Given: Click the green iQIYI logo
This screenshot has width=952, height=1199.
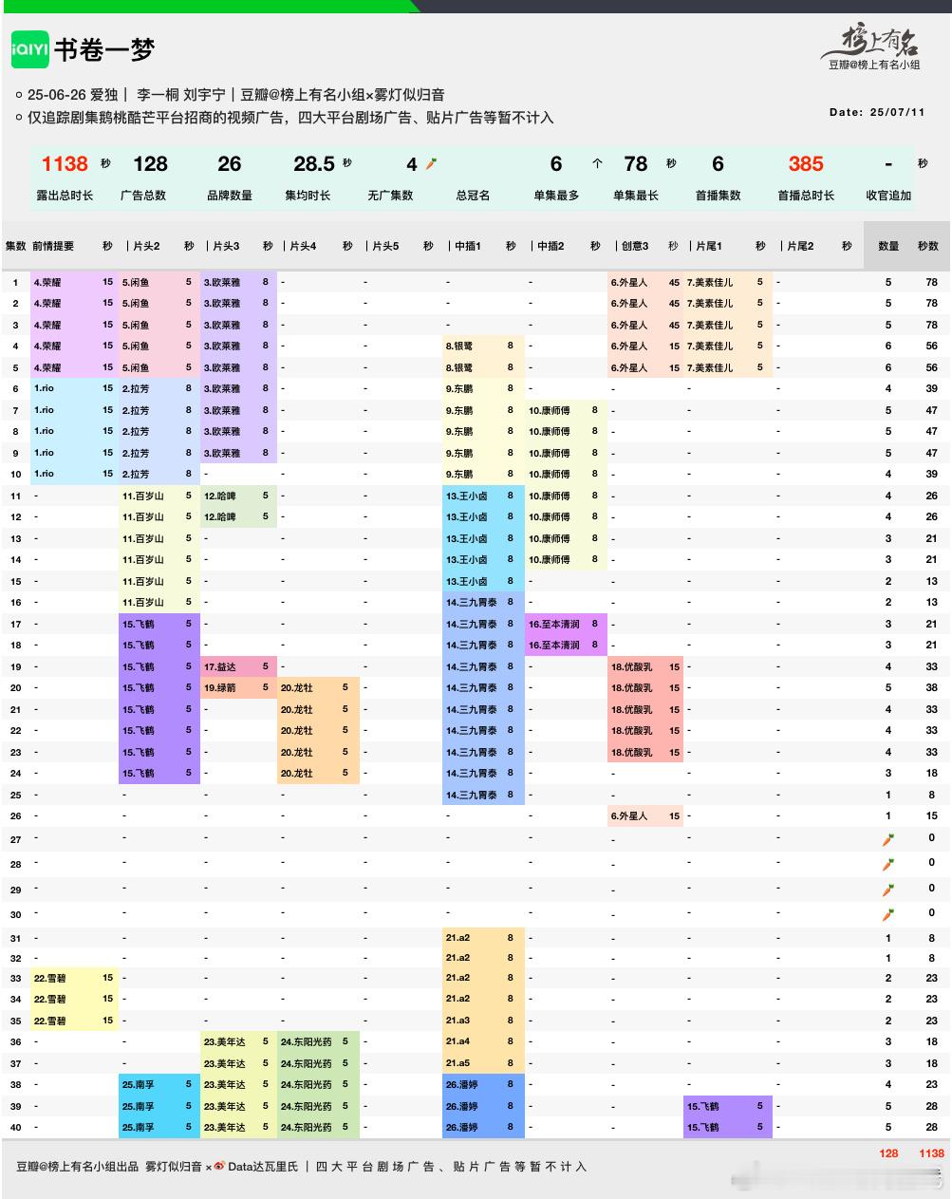Looking at the screenshot, I should pos(29,49).
